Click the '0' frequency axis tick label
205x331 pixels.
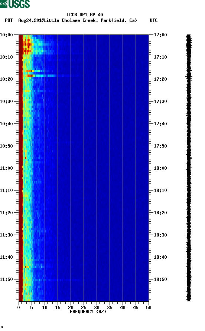pos(19,308)
